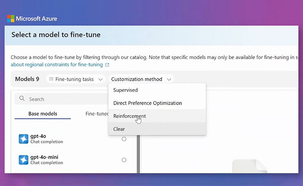
Task: Choose Supervised customization method
Action: [x=157, y=90]
